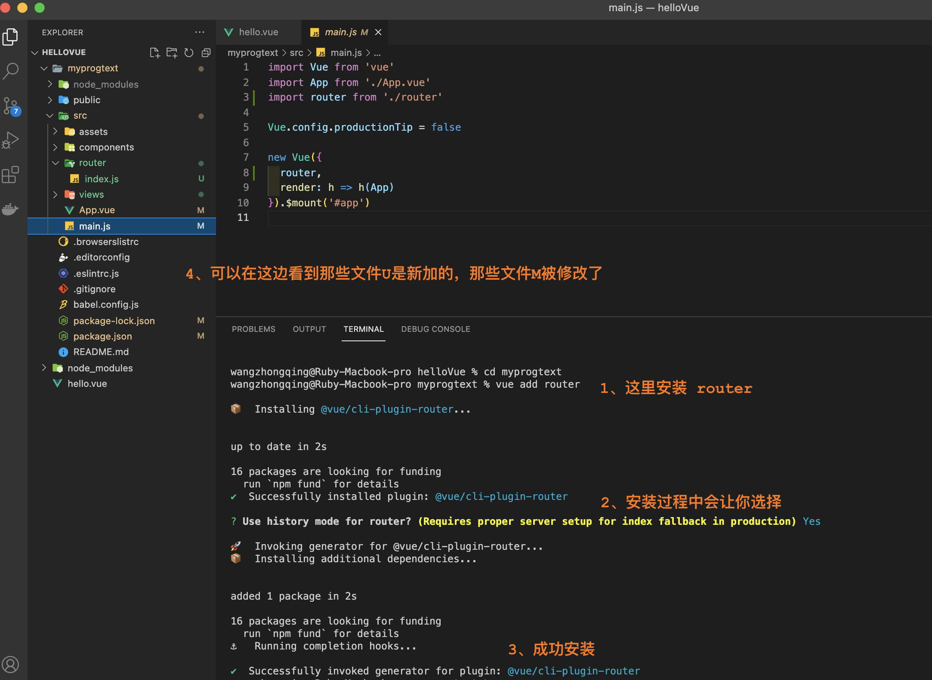Open the Run and Debug view
Image resolution: width=932 pixels, height=680 pixels.
[x=11, y=141]
